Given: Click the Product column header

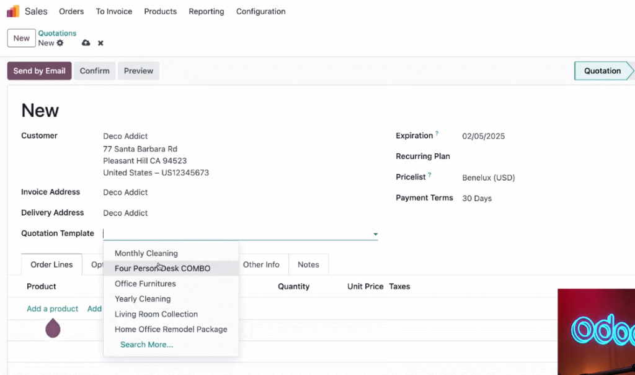Looking at the screenshot, I should [42, 287].
